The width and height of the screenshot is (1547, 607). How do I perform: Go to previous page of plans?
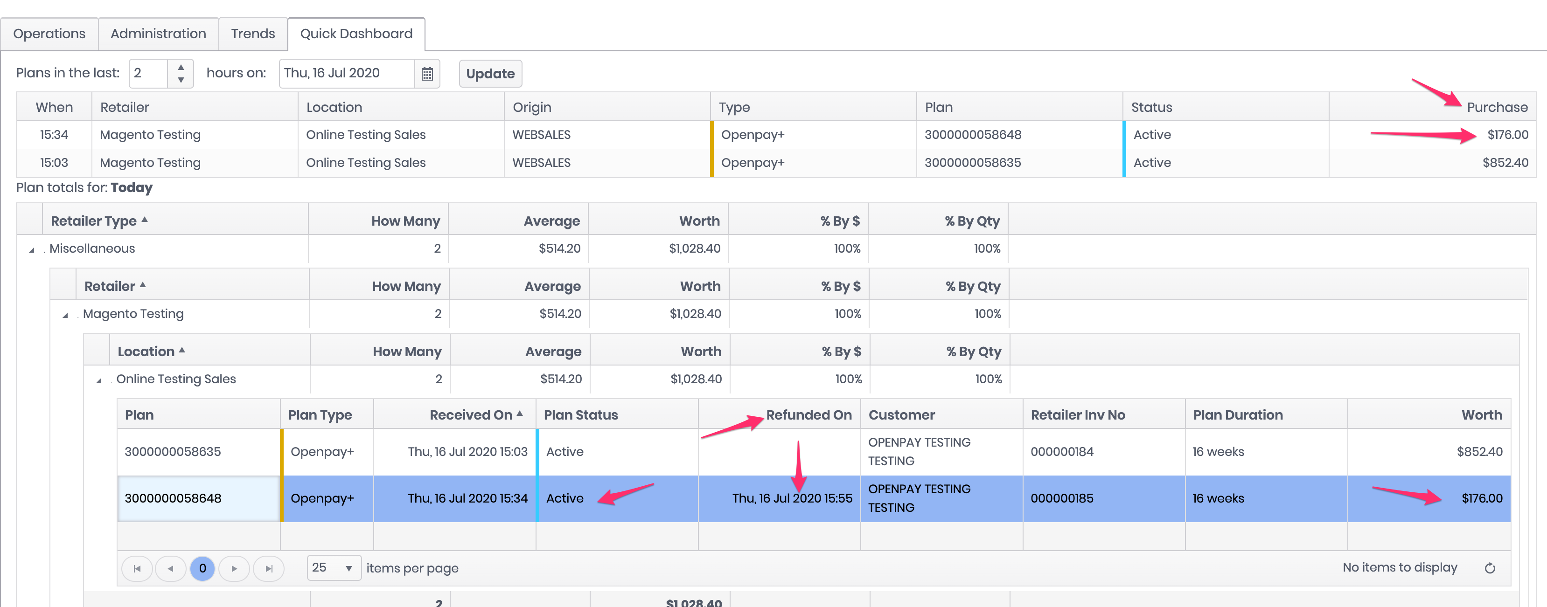click(x=171, y=569)
